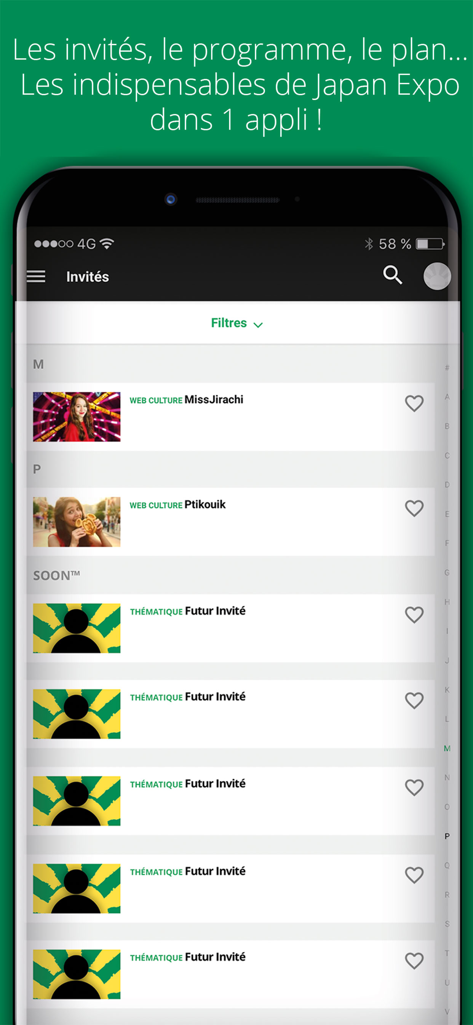Screen dimensions: 473x1025
Task: Tap the search magnifier icon
Action: click(x=392, y=275)
